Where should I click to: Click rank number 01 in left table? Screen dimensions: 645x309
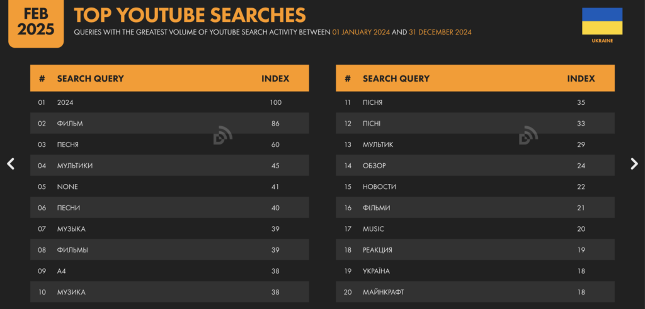pyautogui.click(x=42, y=102)
